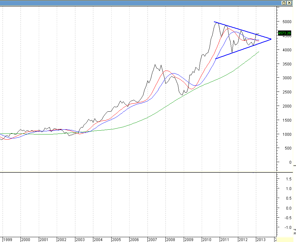This screenshot has height=242, width=296.
Task: Click the 1000 price axis value
Action: click(287, 134)
